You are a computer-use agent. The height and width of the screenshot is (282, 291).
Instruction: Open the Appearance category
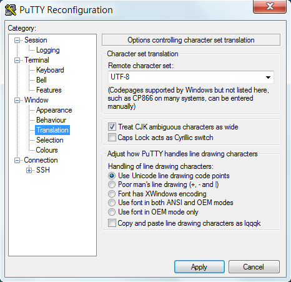click(54, 110)
